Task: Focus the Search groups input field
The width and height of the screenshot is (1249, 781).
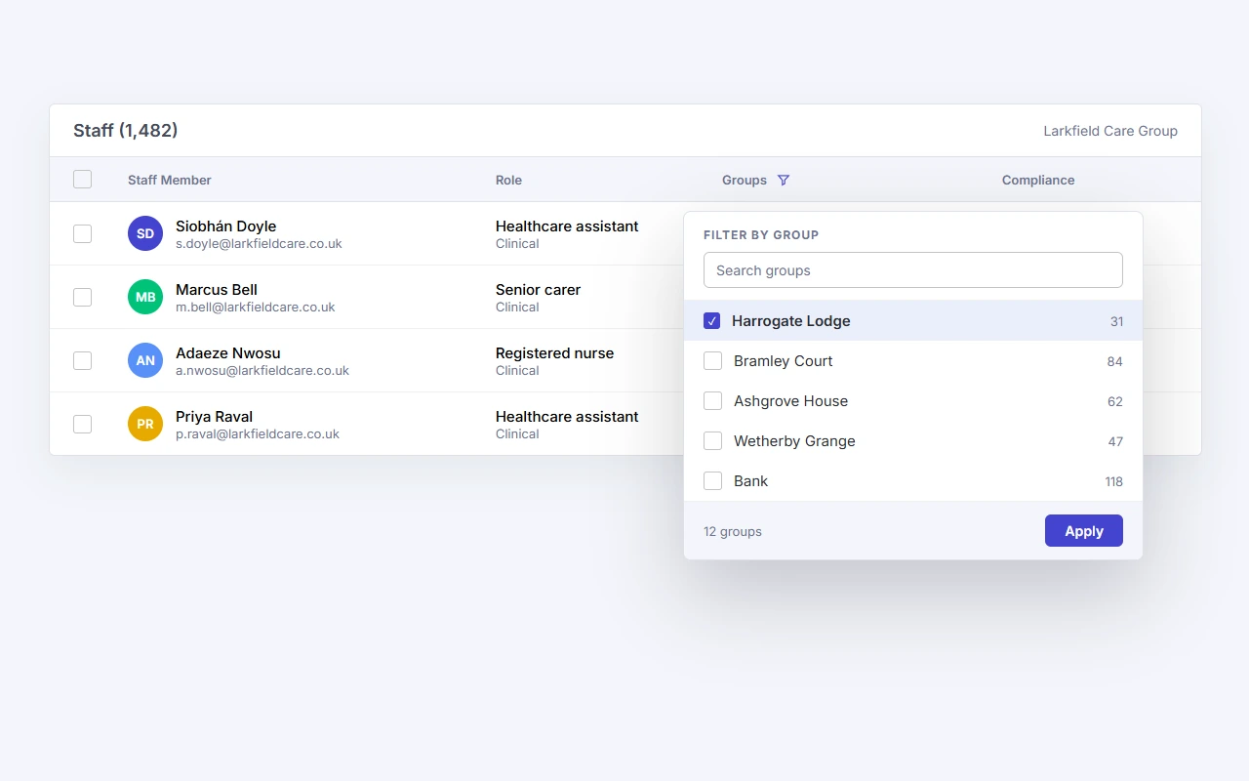Action: (x=913, y=270)
